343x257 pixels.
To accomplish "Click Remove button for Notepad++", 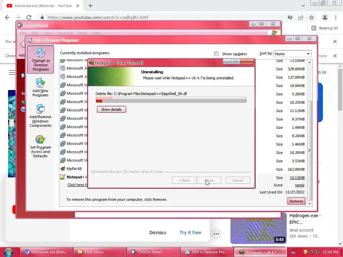I will click(x=296, y=201).
